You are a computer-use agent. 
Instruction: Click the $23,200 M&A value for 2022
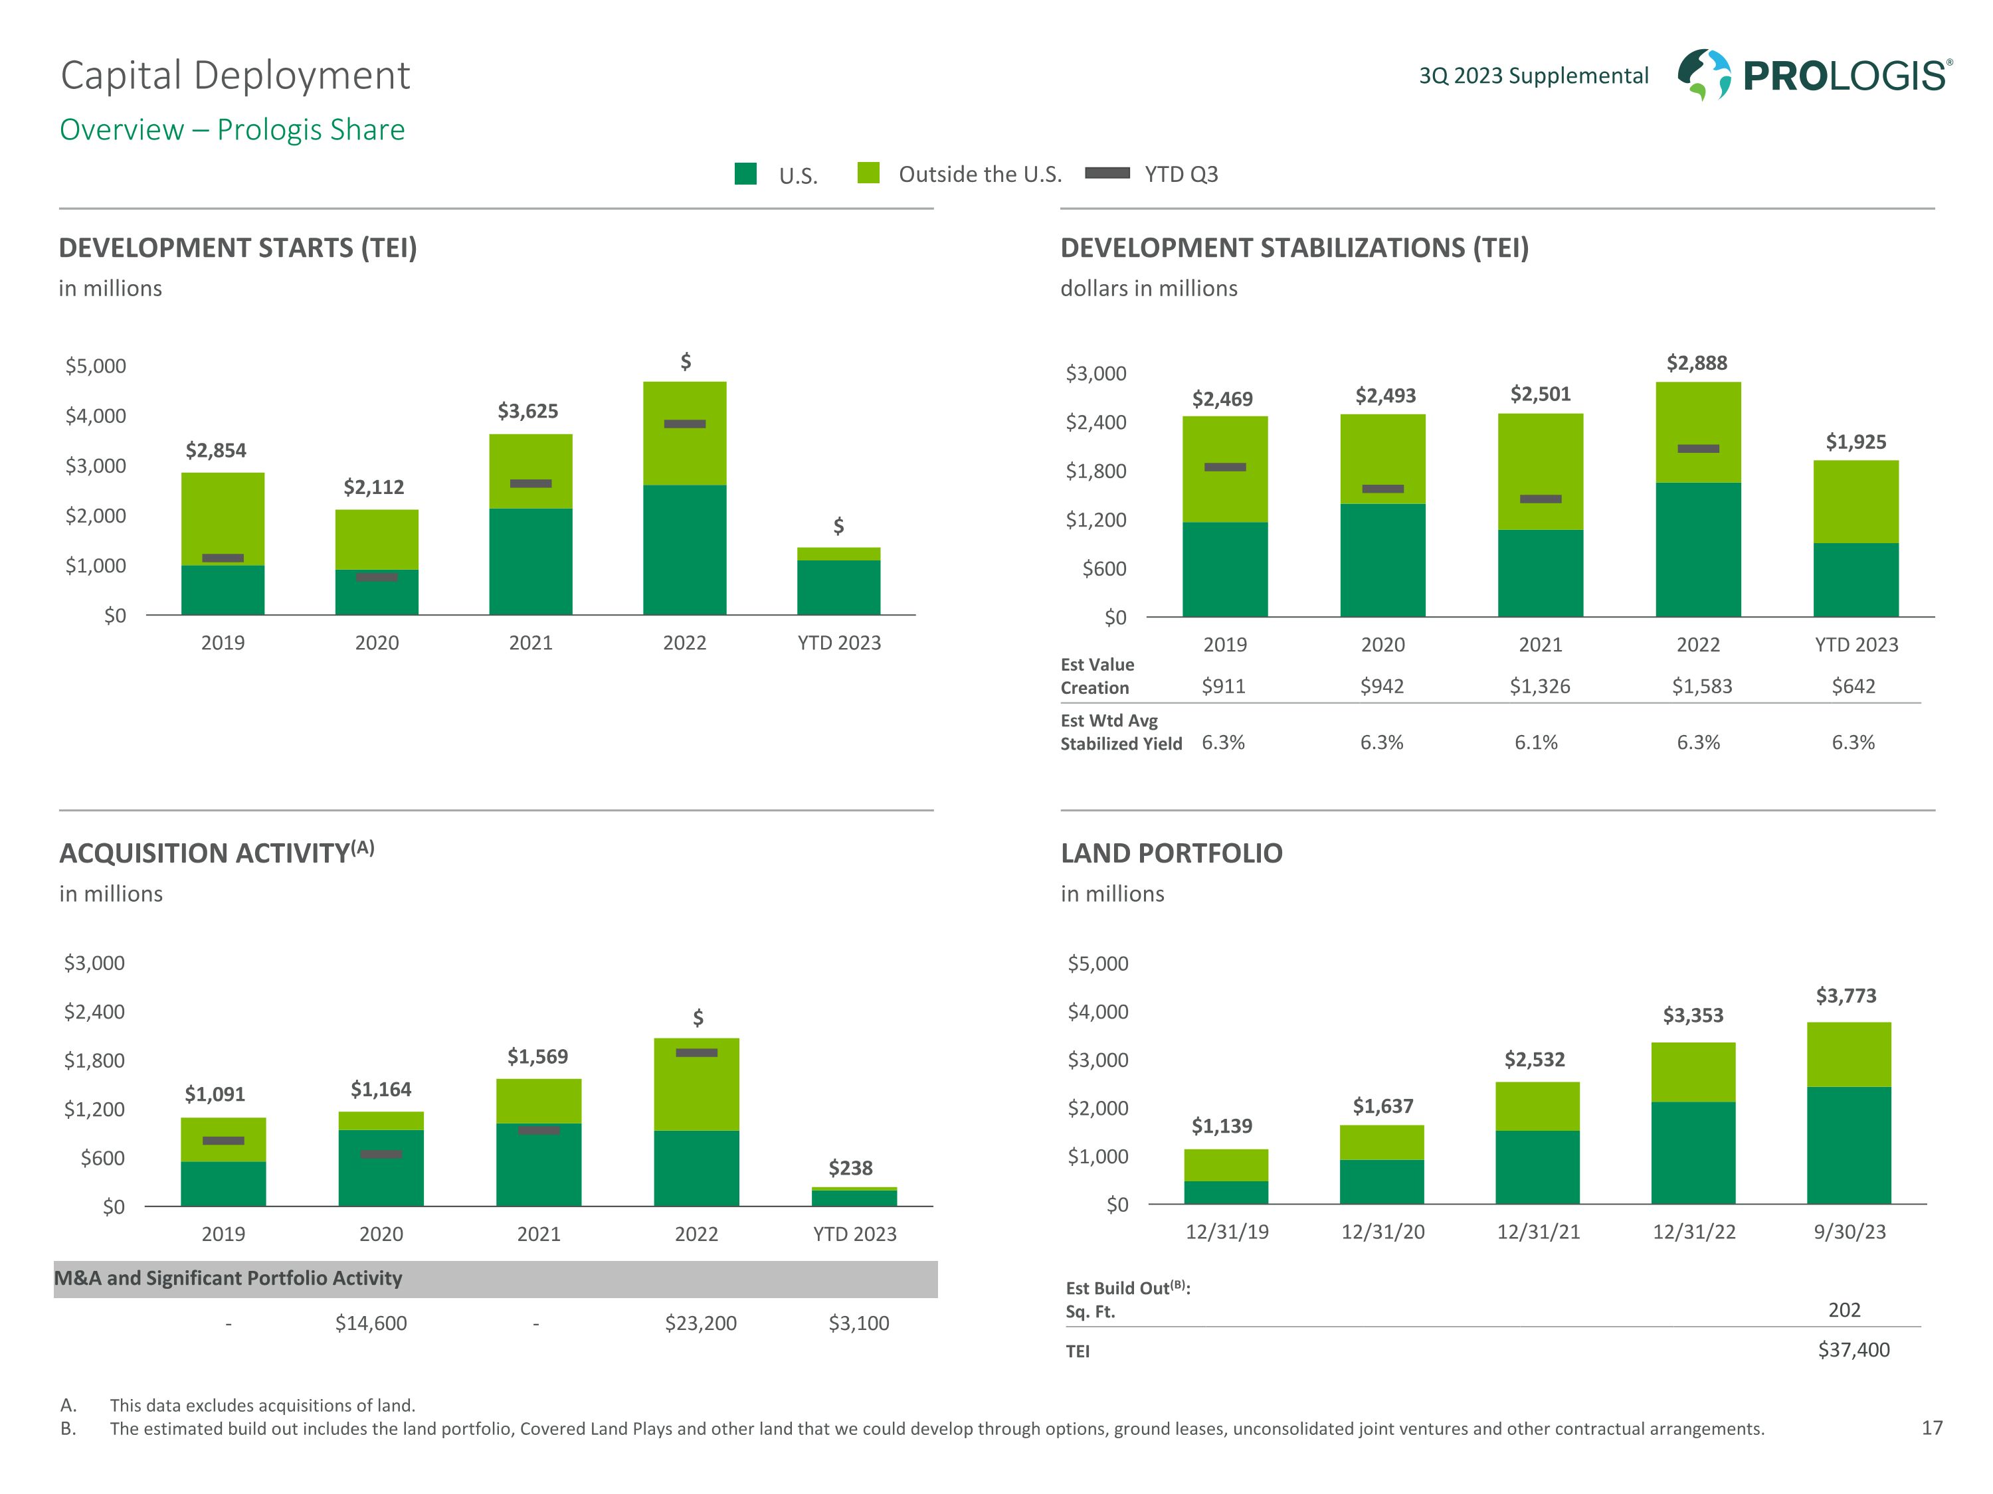(x=700, y=1323)
